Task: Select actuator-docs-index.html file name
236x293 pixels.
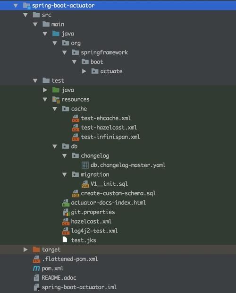Action: 109,203
